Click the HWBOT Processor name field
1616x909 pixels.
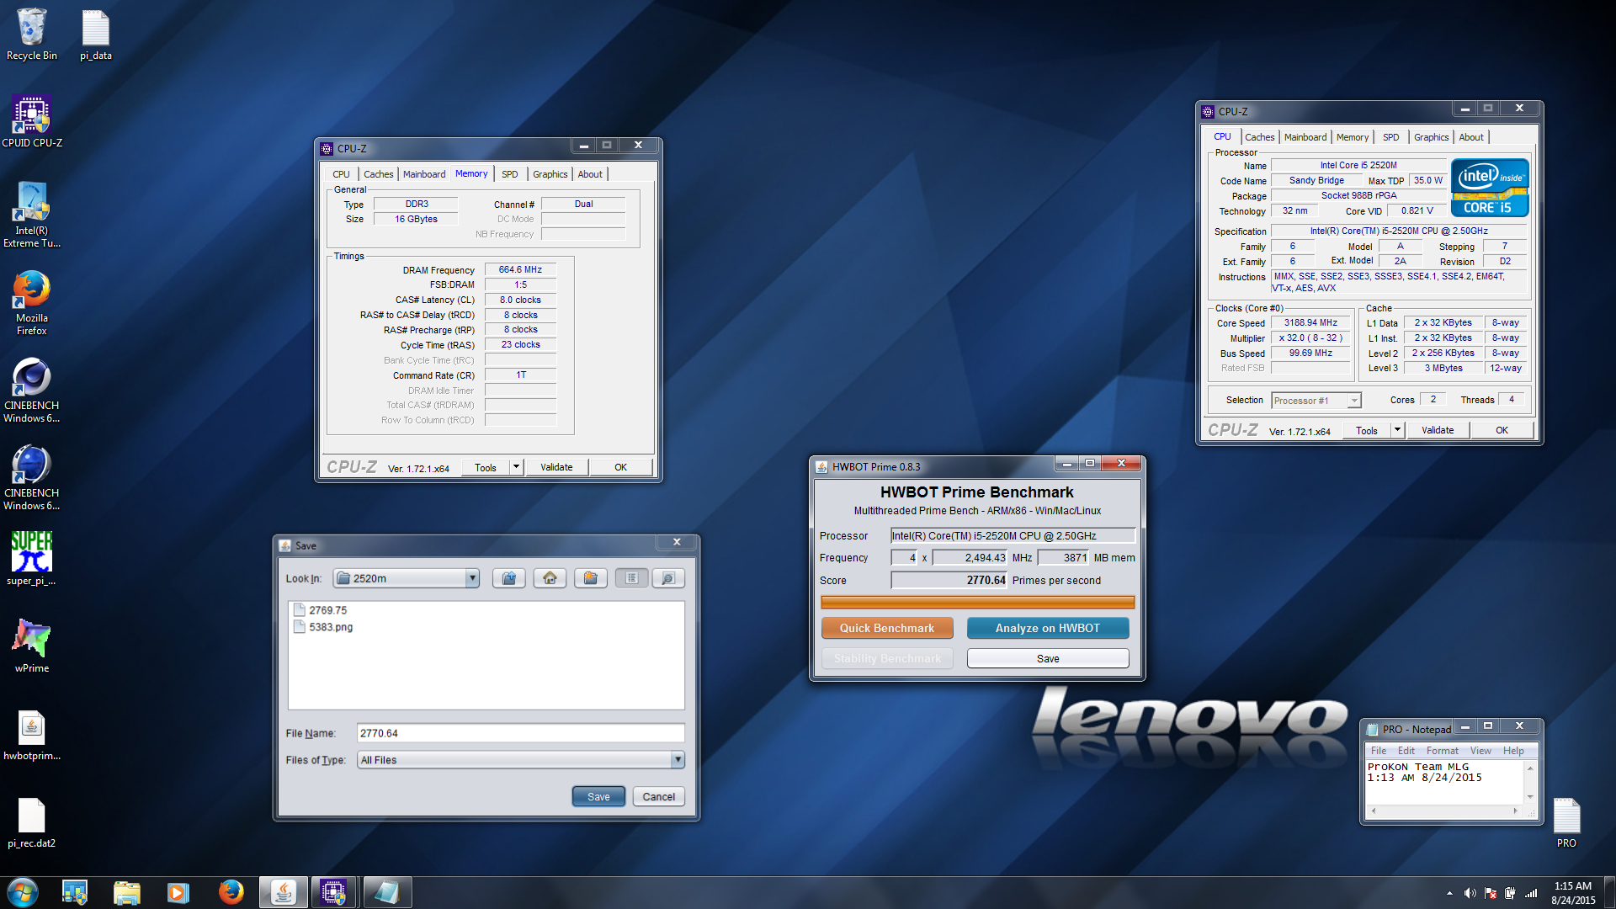[1013, 535]
